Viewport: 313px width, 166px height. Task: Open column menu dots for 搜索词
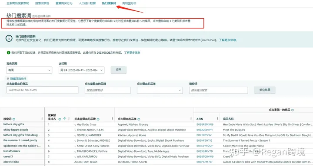42,119
